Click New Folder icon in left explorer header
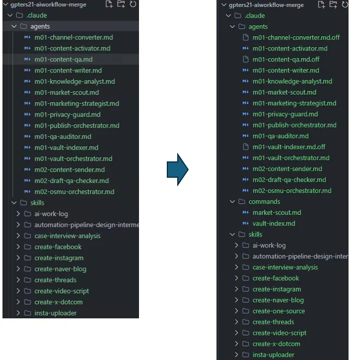 [121, 4]
